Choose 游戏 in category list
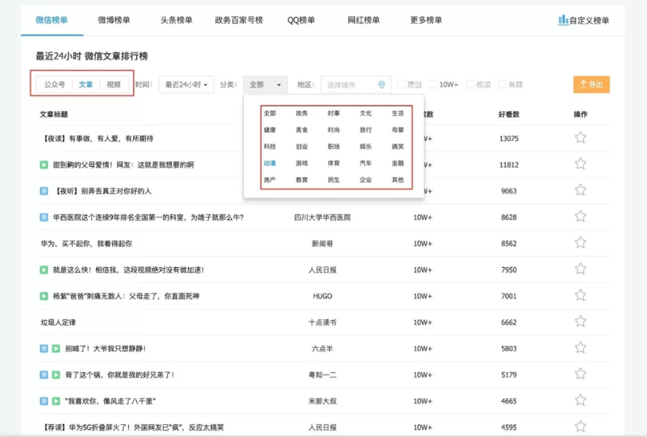 click(301, 163)
